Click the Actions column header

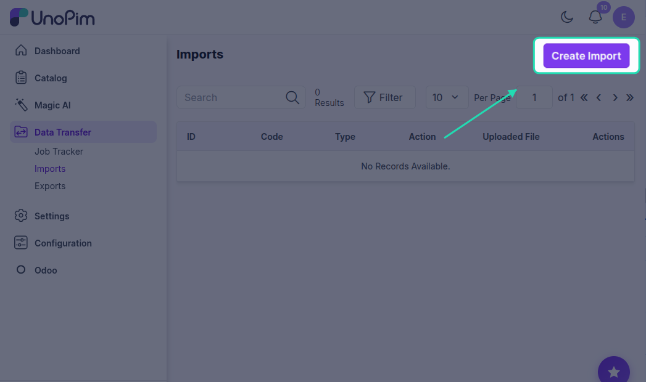pyautogui.click(x=608, y=137)
